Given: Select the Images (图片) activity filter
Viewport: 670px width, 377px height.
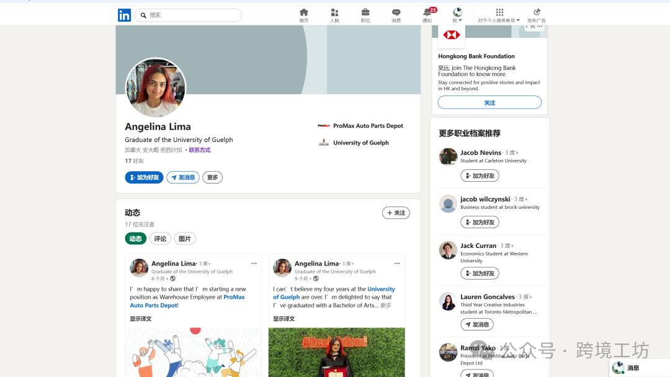Looking at the screenshot, I should [x=185, y=239].
